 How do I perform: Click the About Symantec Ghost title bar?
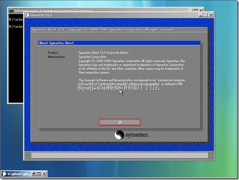point(119,43)
